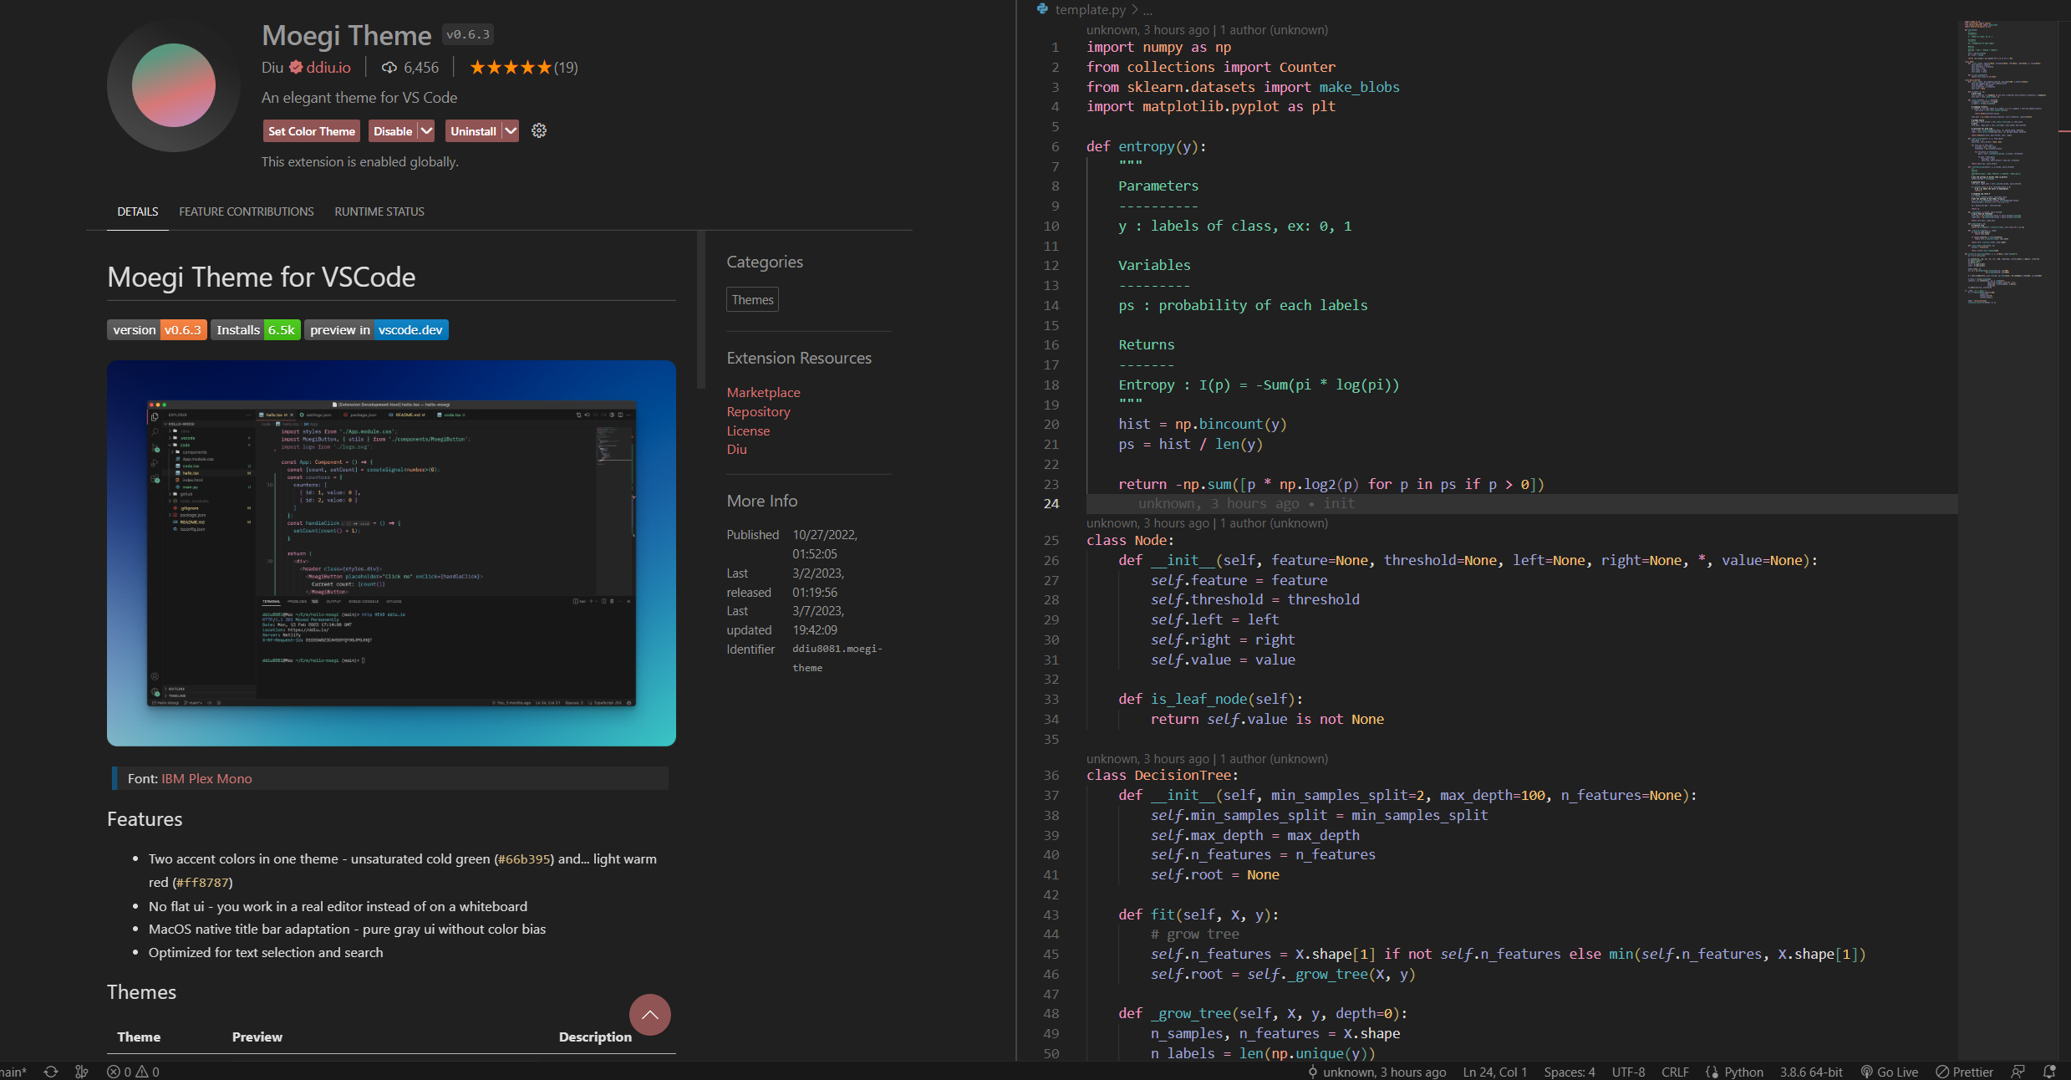Click the scroll-to-top arrow button
Image resolution: width=2071 pixels, height=1080 pixels.
[649, 1015]
